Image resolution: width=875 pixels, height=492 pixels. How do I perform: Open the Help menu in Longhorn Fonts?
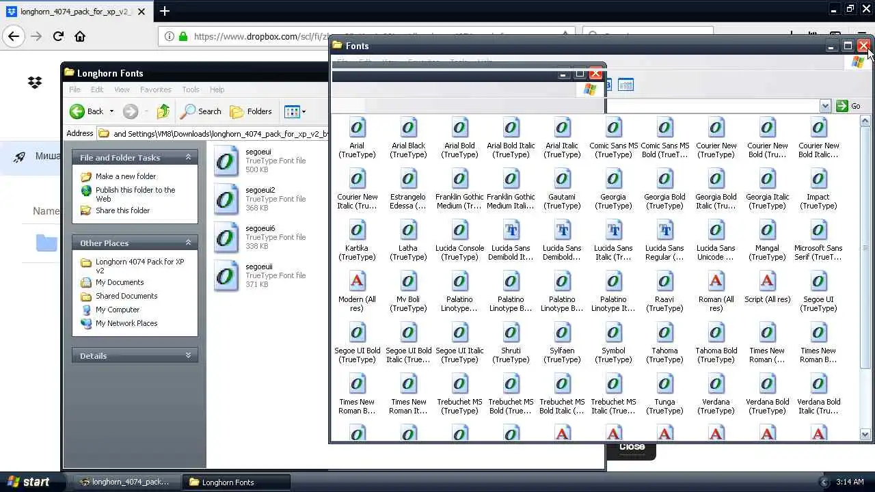click(217, 90)
